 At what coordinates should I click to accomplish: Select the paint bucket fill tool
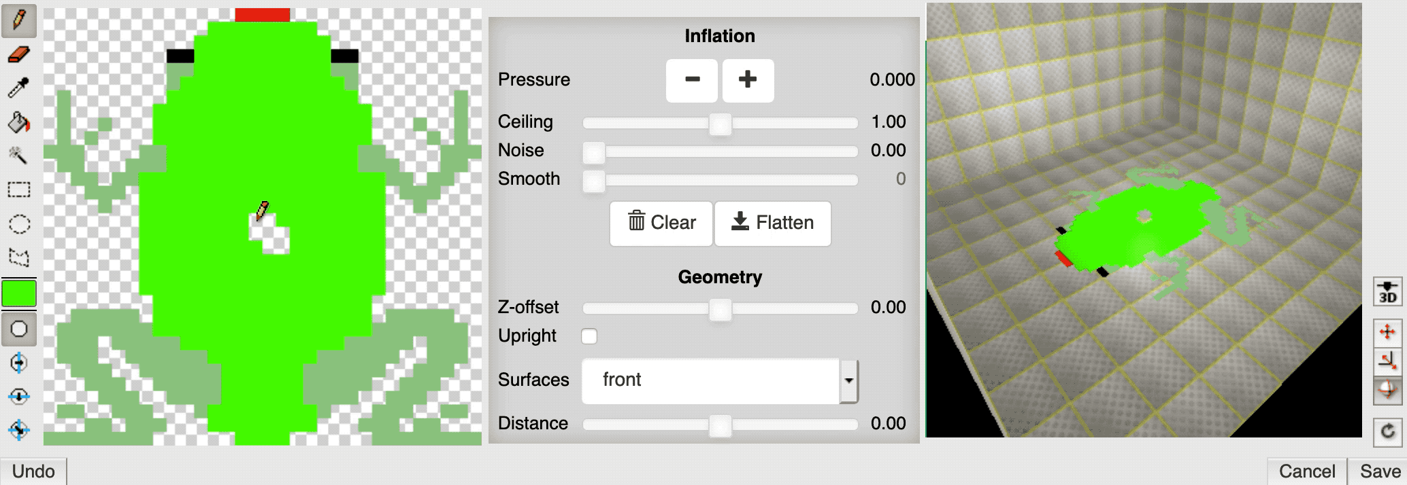point(19,122)
